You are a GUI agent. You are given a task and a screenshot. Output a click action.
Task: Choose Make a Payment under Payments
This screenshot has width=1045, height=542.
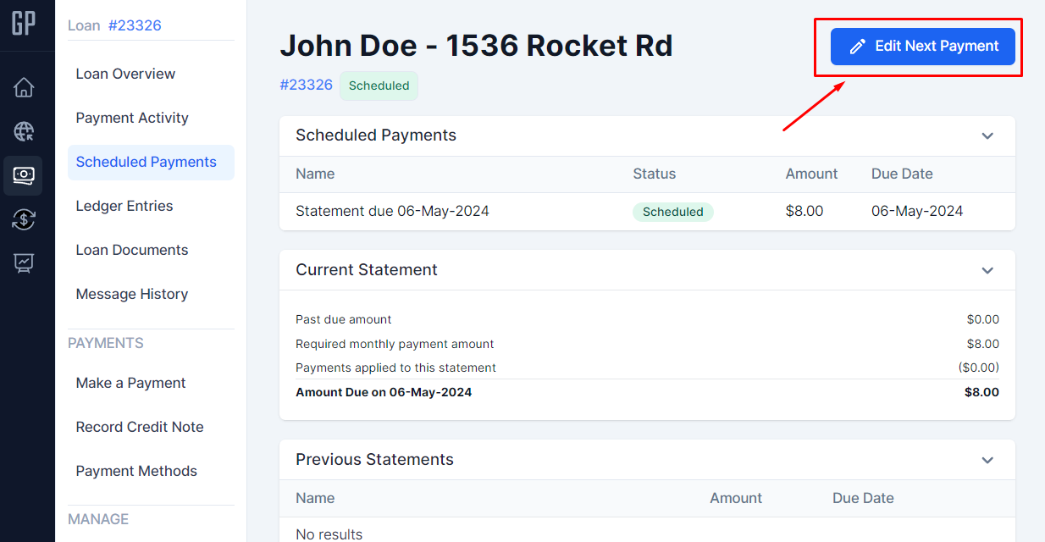tap(130, 383)
